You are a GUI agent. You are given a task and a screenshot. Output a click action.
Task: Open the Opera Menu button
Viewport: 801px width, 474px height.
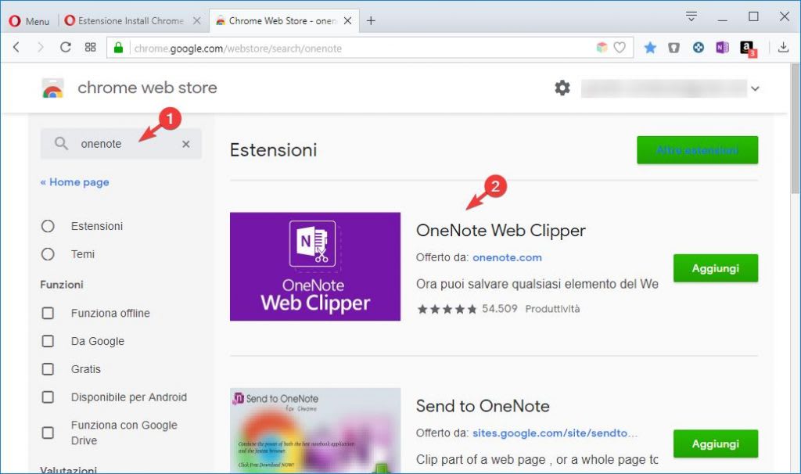pyautogui.click(x=29, y=21)
